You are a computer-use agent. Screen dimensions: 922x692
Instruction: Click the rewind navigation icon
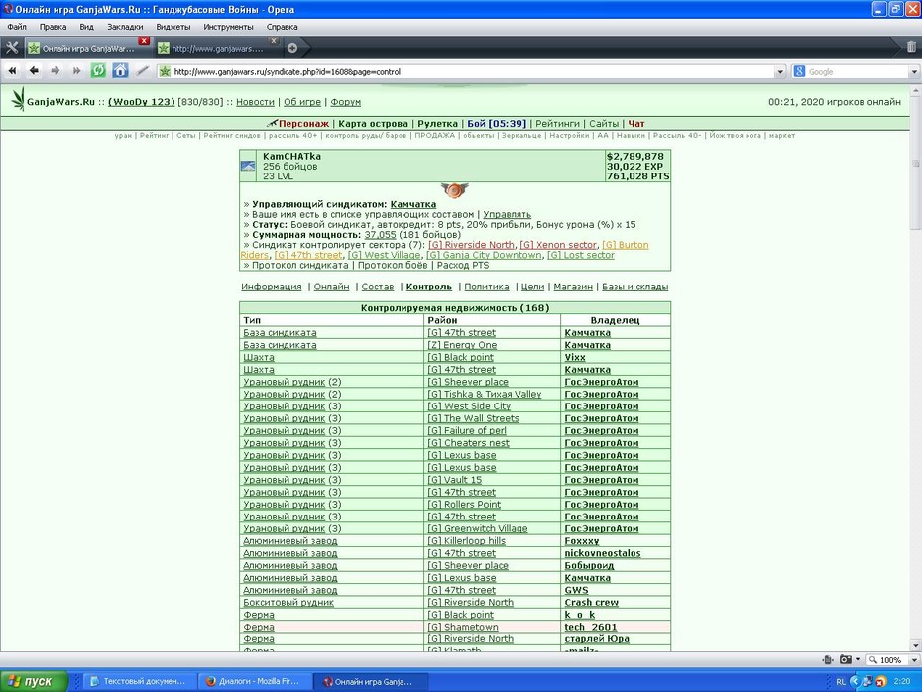tap(12, 71)
